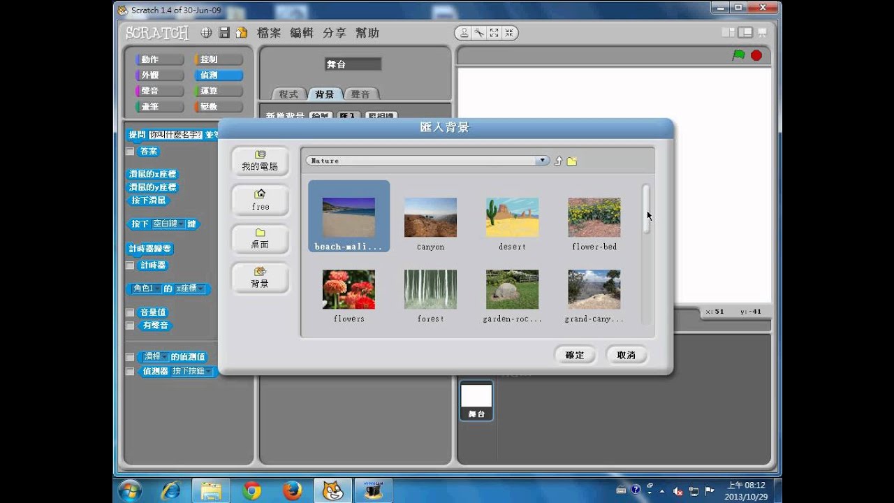This screenshot has height=503, width=894.
Task: Click the 舞台 name input field
Action: click(353, 64)
